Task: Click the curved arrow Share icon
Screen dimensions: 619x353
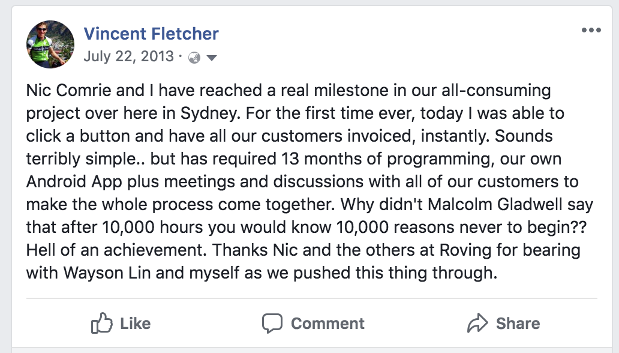Action: (x=477, y=323)
